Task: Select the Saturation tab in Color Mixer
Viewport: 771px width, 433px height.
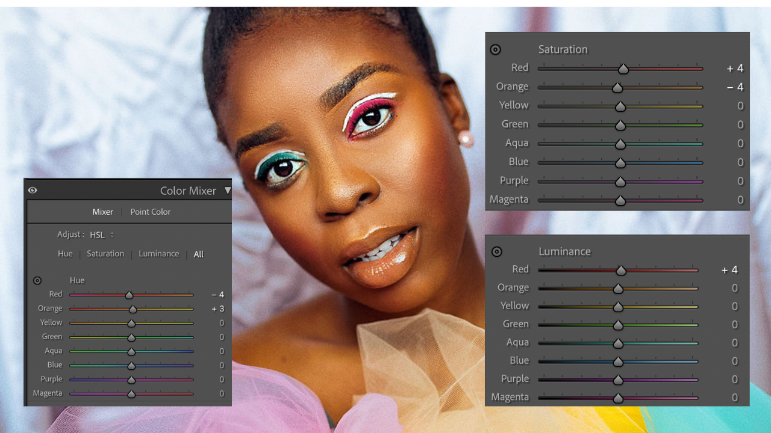Action: tap(105, 254)
